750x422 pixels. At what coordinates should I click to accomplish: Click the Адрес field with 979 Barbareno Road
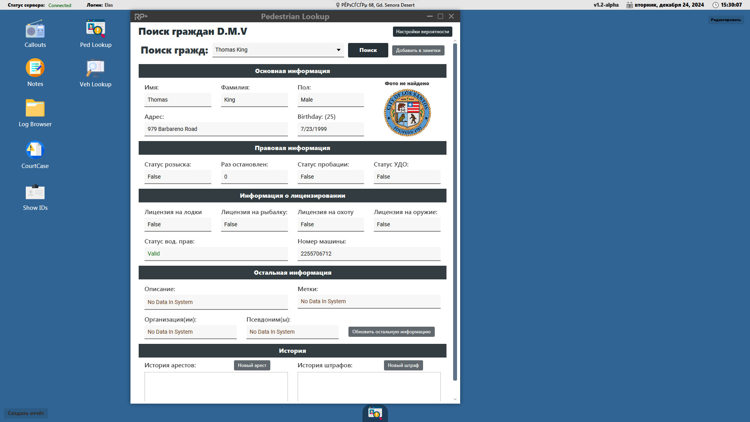pyautogui.click(x=216, y=129)
